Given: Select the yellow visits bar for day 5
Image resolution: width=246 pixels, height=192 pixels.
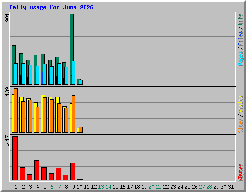Looking at the screenshot, I should [42, 114].
